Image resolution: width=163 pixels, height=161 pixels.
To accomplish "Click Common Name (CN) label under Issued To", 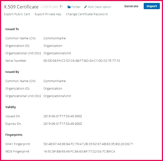I will tap(20, 38).
